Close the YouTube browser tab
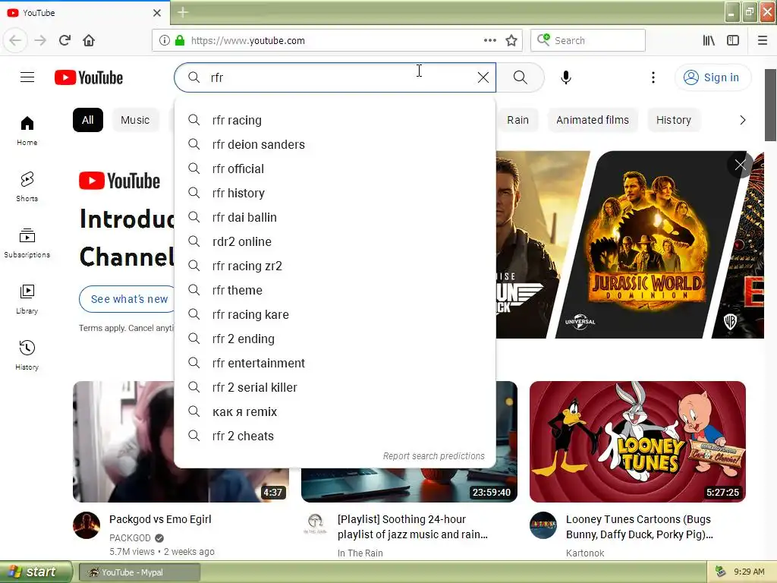Viewport: 777px width, 583px height. (x=156, y=13)
